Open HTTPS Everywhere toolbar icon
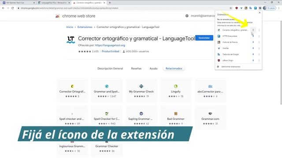This screenshot has height=158, width=282. click(255, 8)
